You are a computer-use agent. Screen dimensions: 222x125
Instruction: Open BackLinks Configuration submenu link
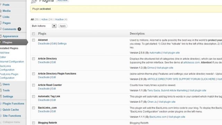point(7,68)
